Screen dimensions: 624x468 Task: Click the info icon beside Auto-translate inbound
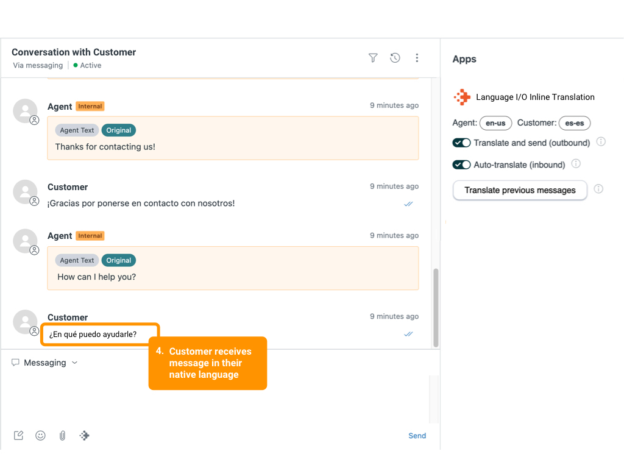click(575, 164)
